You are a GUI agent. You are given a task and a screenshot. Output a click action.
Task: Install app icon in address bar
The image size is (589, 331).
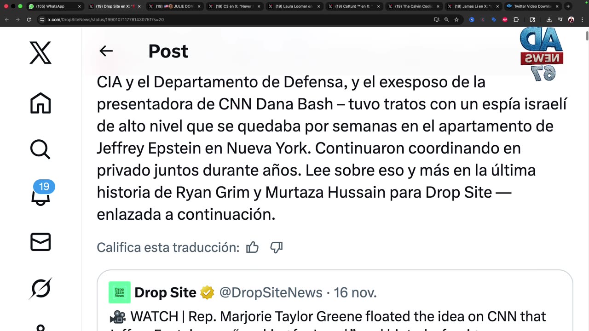(x=436, y=20)
